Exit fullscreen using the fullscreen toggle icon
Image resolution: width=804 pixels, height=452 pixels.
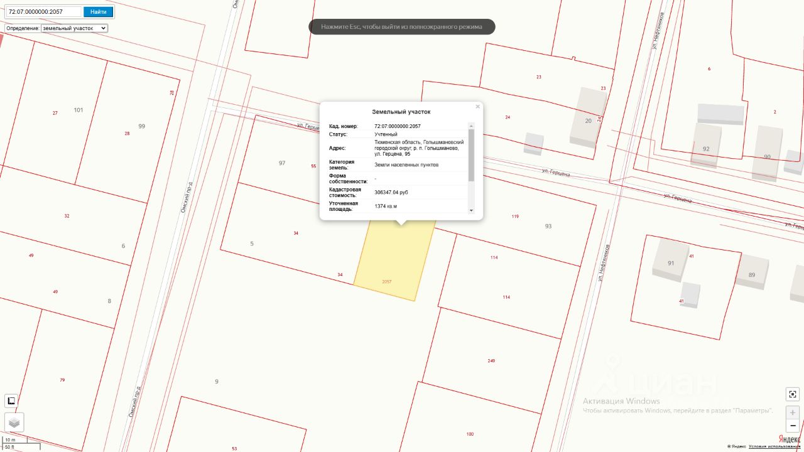coord(793,394)
